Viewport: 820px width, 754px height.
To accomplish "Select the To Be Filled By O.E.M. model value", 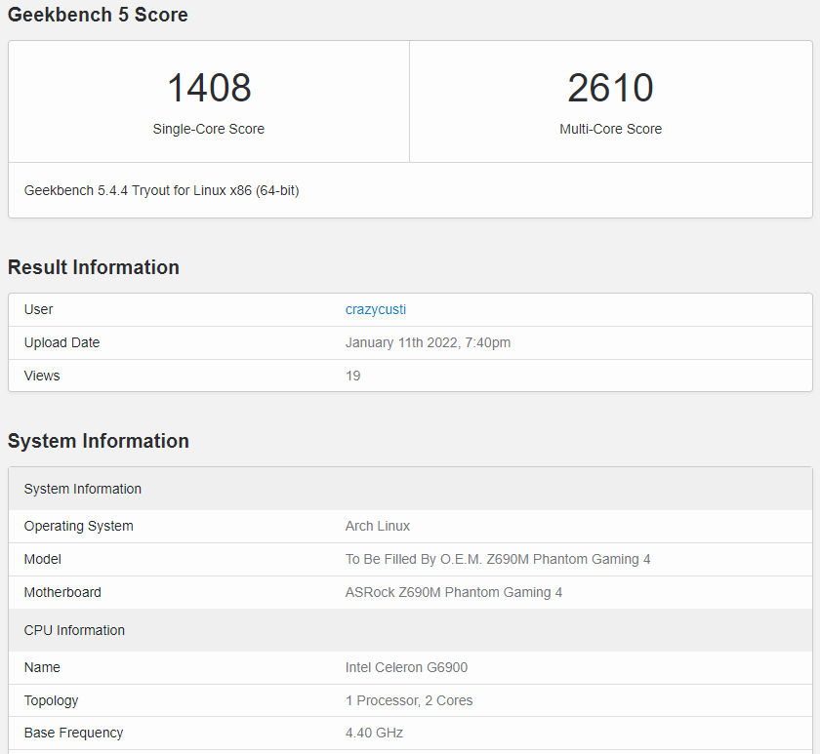I will 498,560.
